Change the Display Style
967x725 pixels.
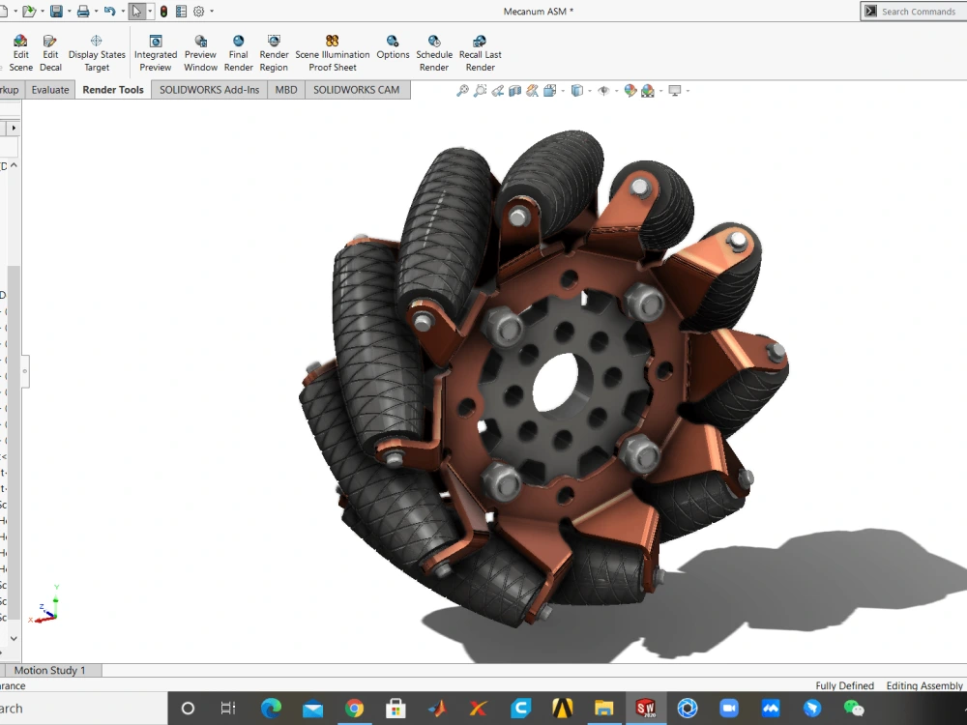click(x=576, y=91)
